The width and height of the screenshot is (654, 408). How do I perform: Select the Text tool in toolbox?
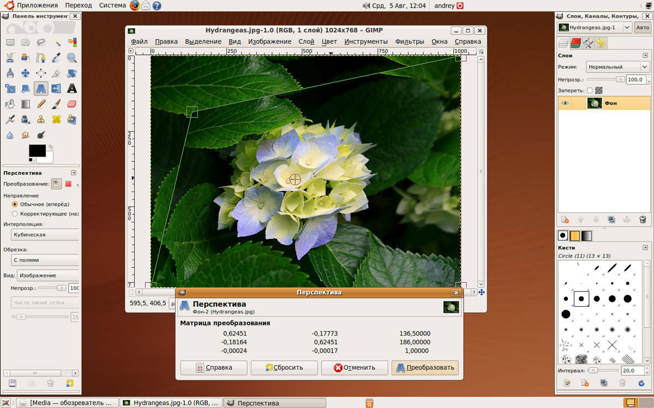tap(72, 88)
